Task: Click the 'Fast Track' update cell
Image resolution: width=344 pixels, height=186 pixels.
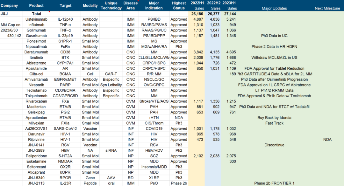Action: pyautogui.click(x=274, y=123)
